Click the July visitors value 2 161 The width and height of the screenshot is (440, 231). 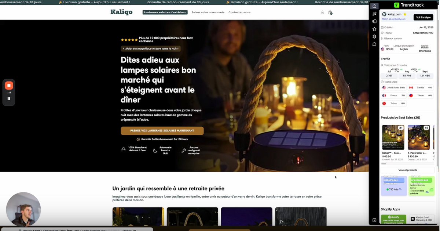[x=389, y=76]
